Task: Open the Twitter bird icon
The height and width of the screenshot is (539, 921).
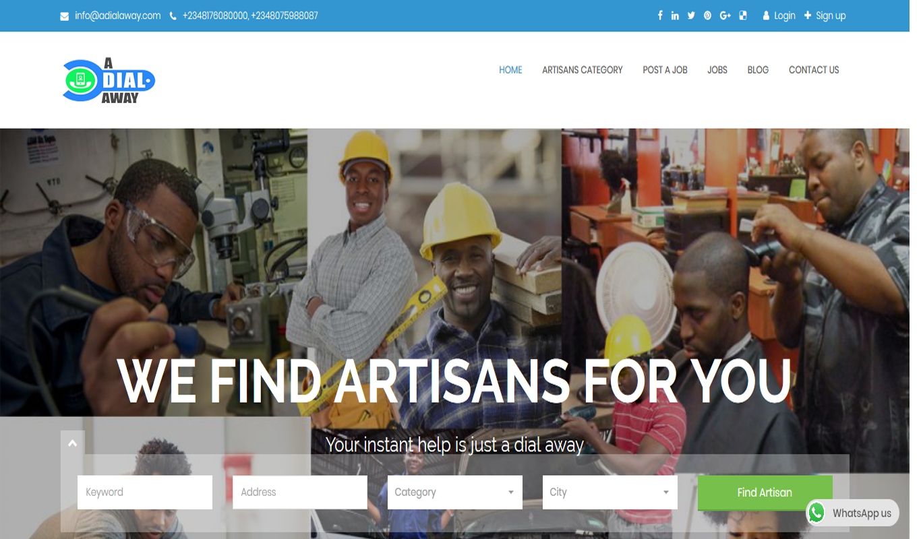Action: (x=691, y=15)
